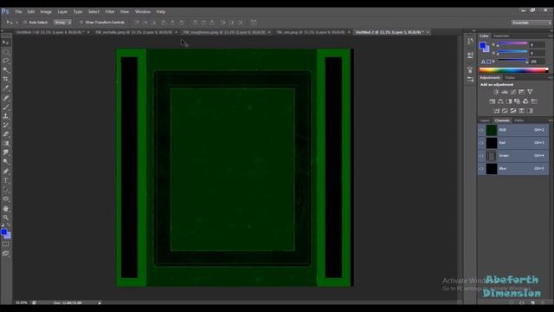Select the Move tool in the toolbox

(x=6, y=42)
